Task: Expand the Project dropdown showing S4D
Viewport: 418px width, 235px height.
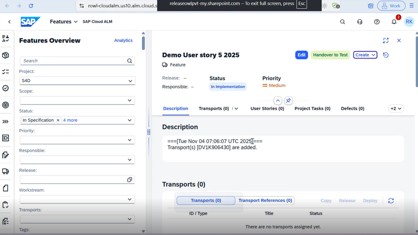Action: [x=130, y=81]
